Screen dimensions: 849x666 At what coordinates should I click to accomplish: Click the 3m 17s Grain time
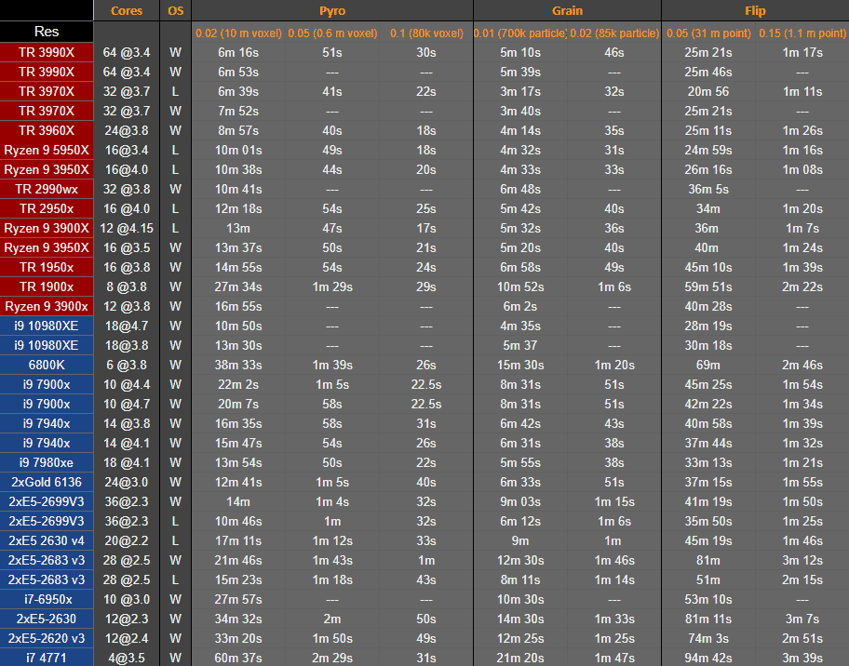point(520,91)
